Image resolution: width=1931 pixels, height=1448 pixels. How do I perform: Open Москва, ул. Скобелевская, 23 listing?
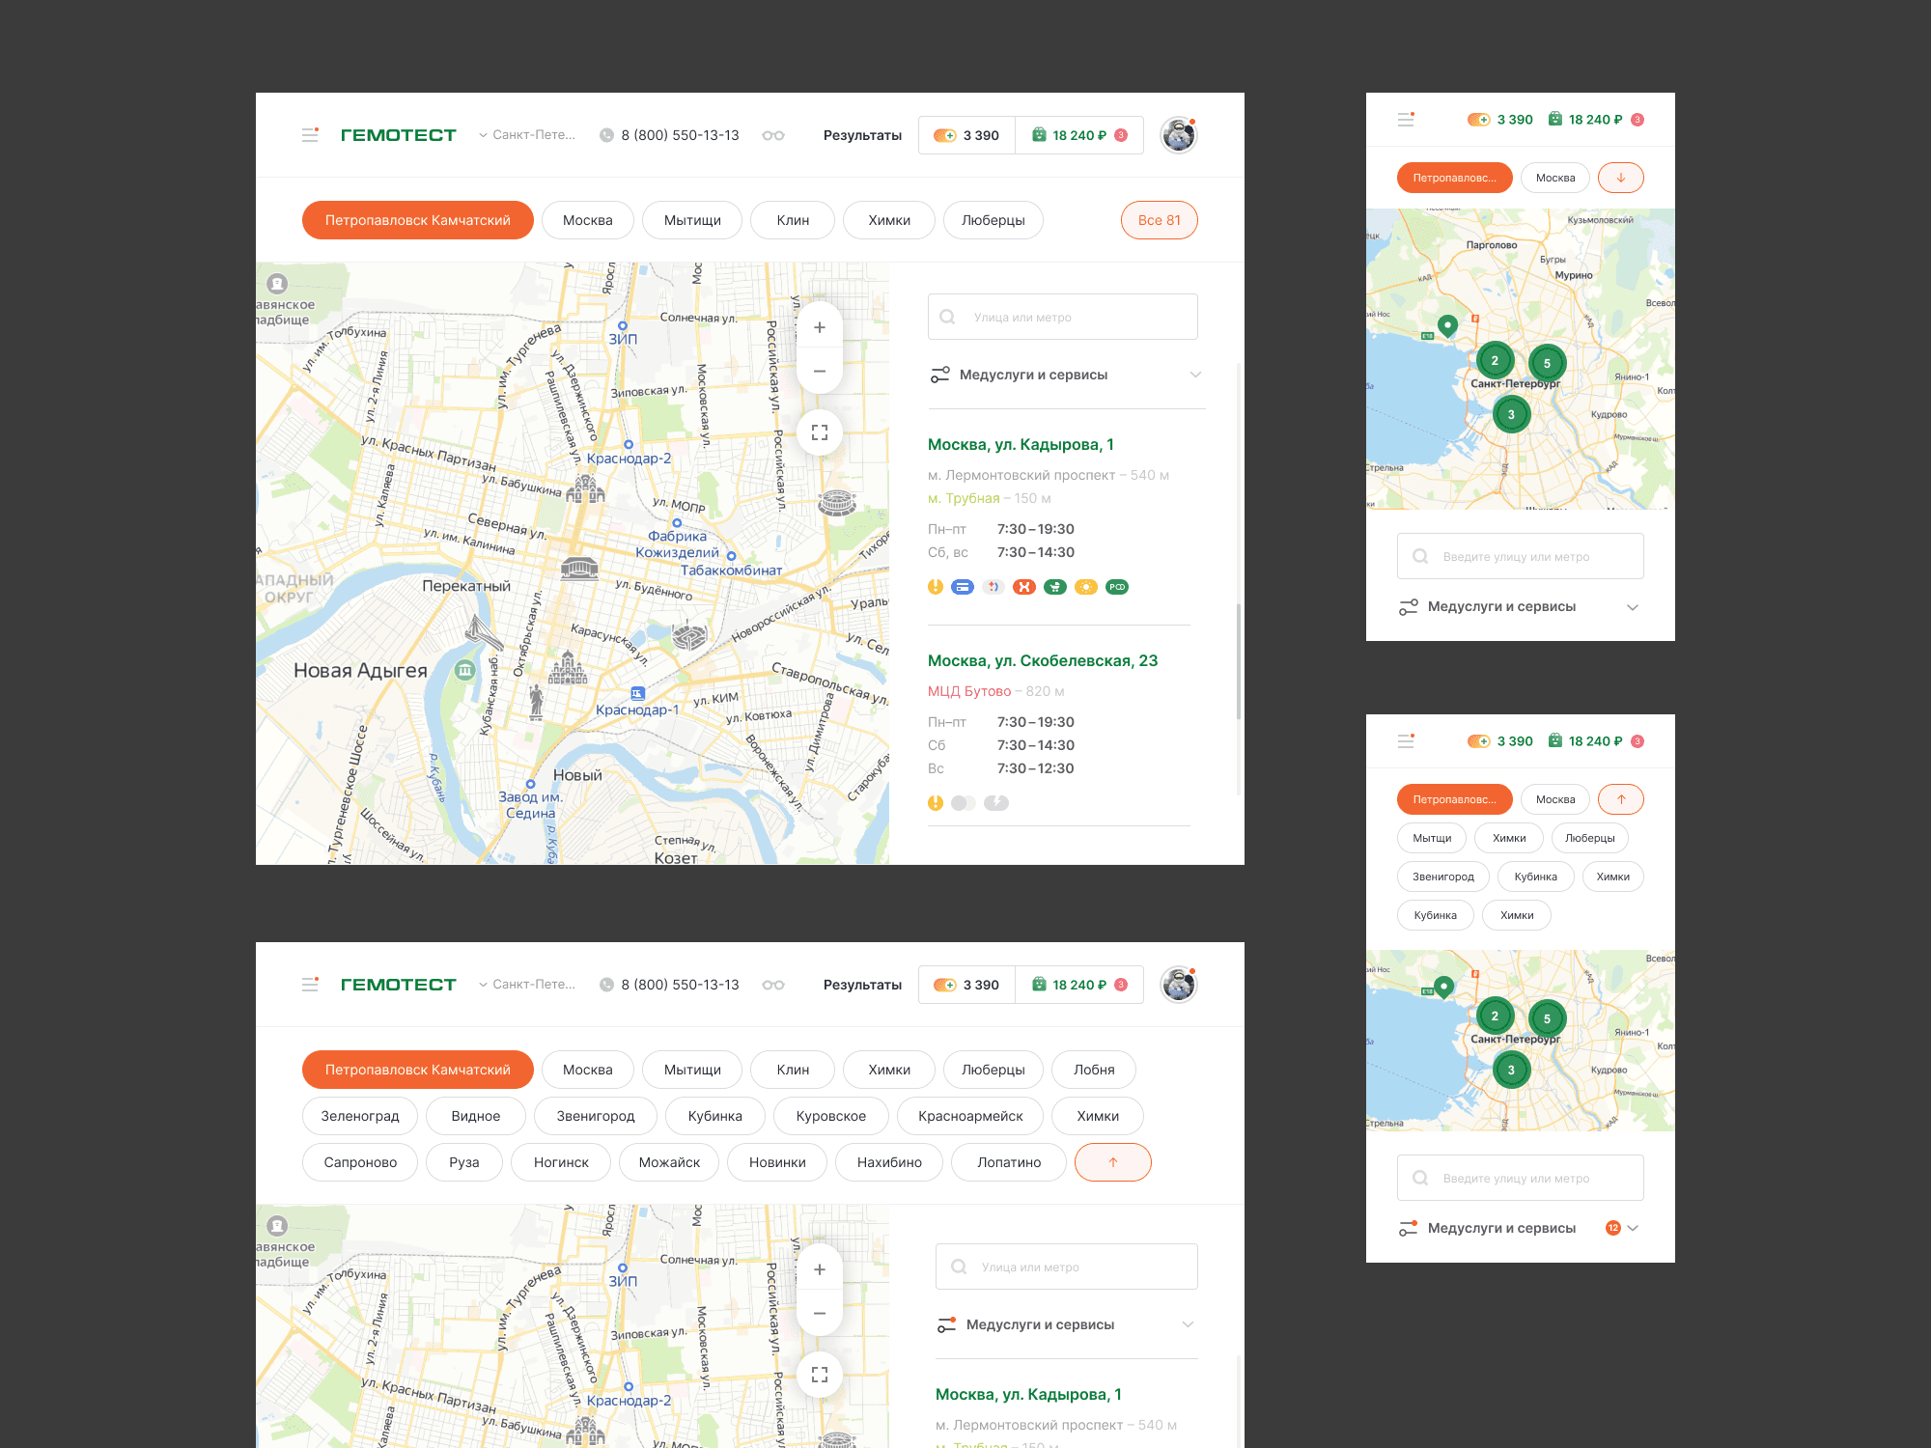pos(1042,660)
